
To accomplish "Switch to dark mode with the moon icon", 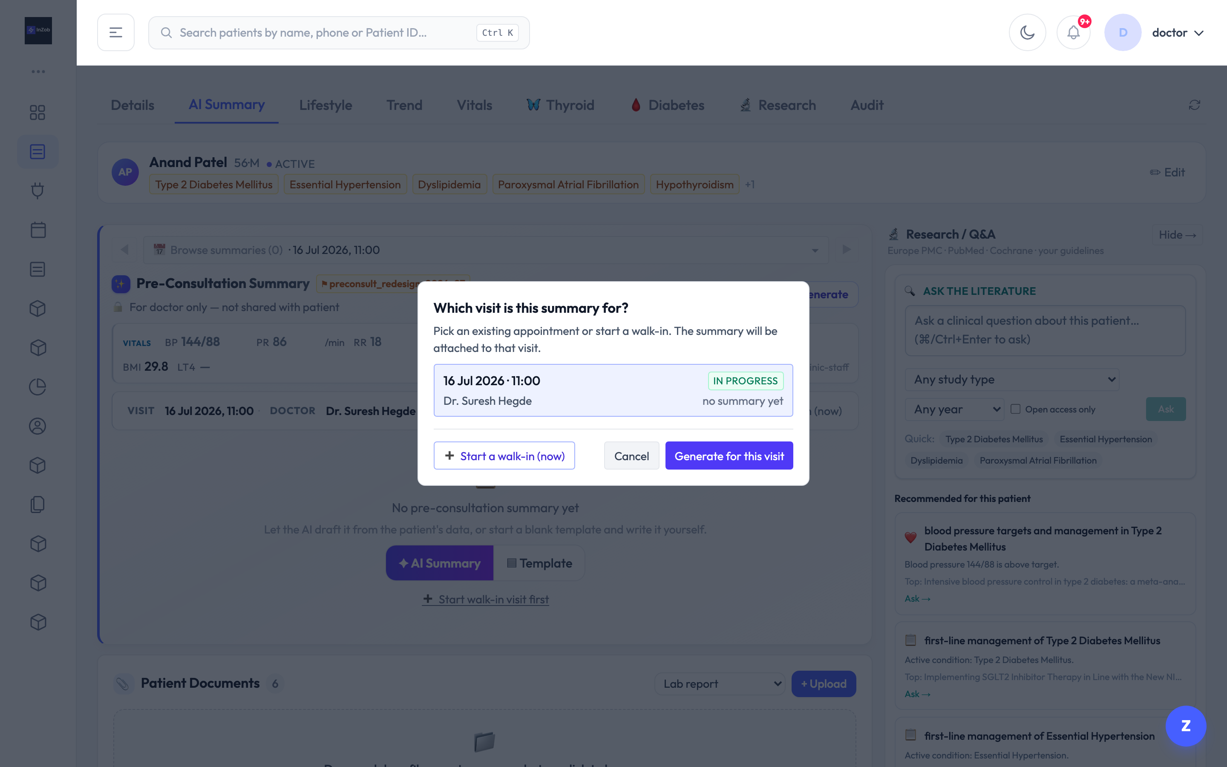I will [1027, 32].
